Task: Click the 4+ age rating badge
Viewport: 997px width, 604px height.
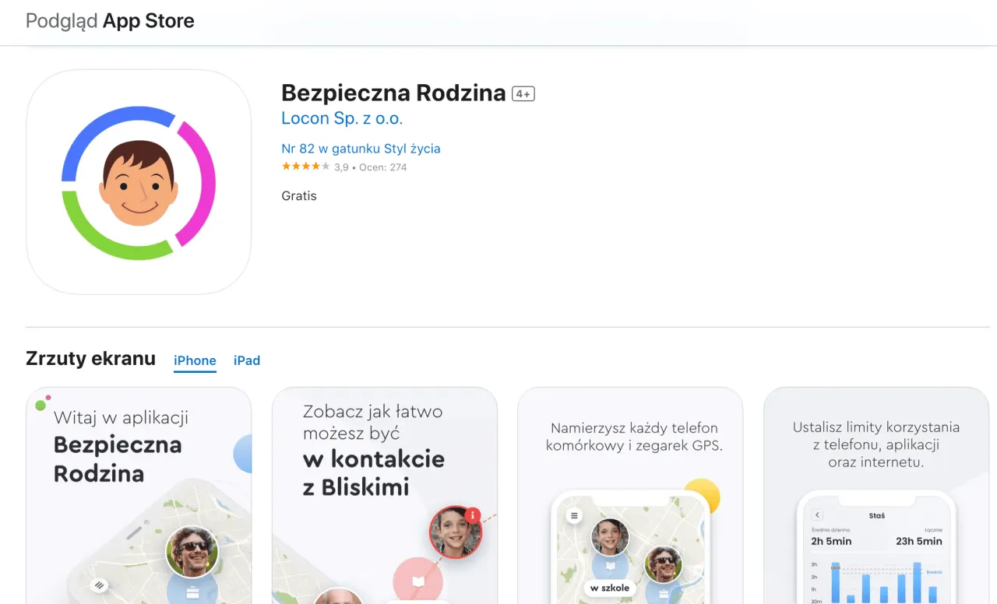Action: pos(523,93)
